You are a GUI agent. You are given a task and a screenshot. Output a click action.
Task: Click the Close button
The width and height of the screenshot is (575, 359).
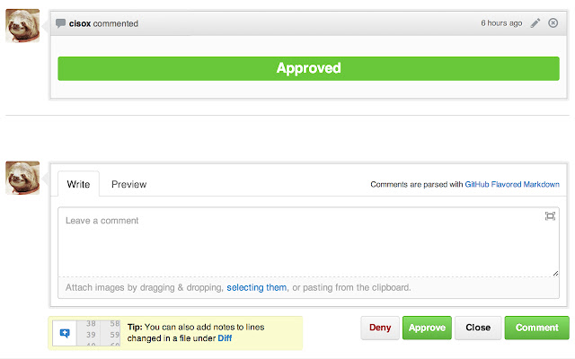477,328
